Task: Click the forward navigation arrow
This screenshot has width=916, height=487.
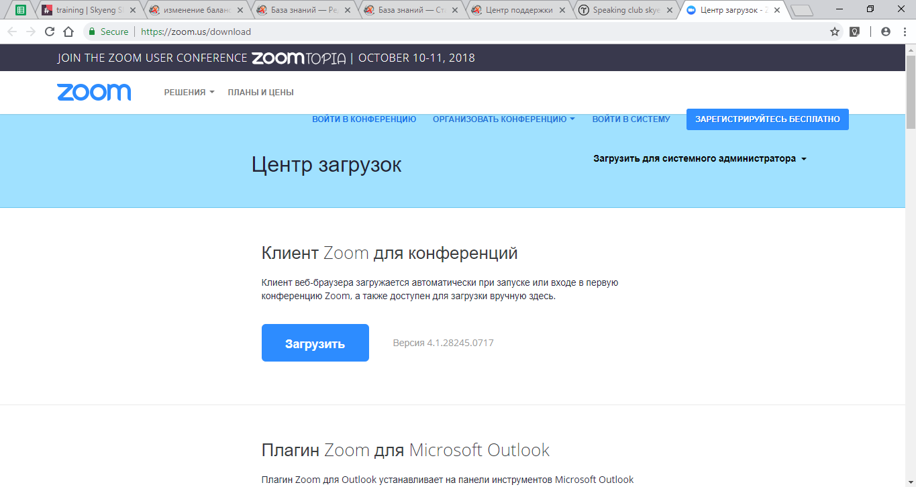Action: (x=31, y=32)
